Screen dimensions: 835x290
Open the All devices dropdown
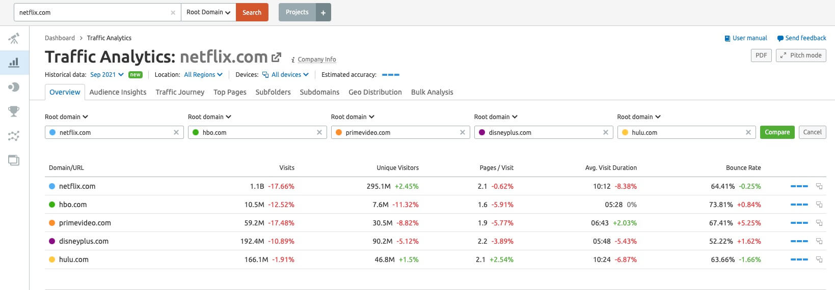(x=285, y=75)
